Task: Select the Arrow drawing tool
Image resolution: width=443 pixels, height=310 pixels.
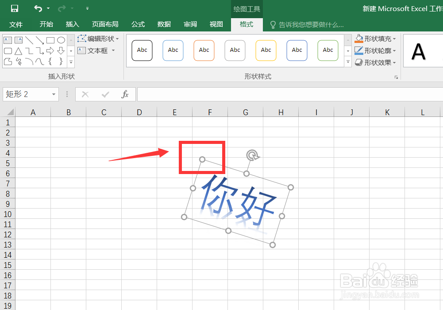Action: tap(40, 40)
